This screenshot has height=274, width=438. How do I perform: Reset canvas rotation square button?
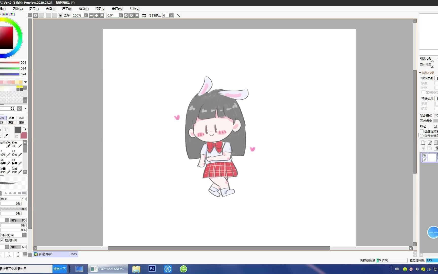pyautogui.click(x=137, y=15)
